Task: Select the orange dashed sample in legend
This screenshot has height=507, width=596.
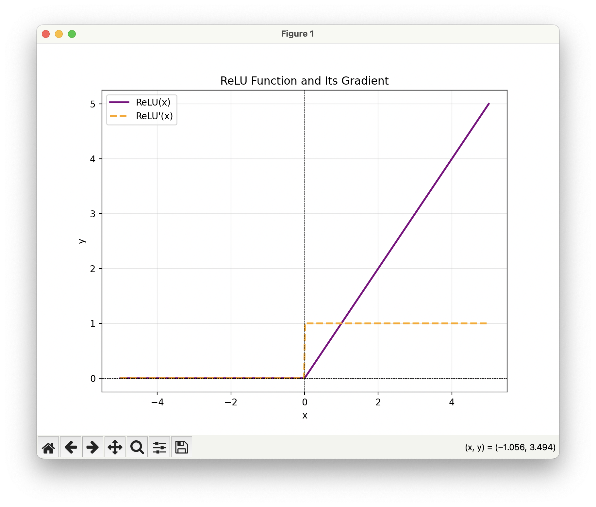Action: (x=119, y=116)
